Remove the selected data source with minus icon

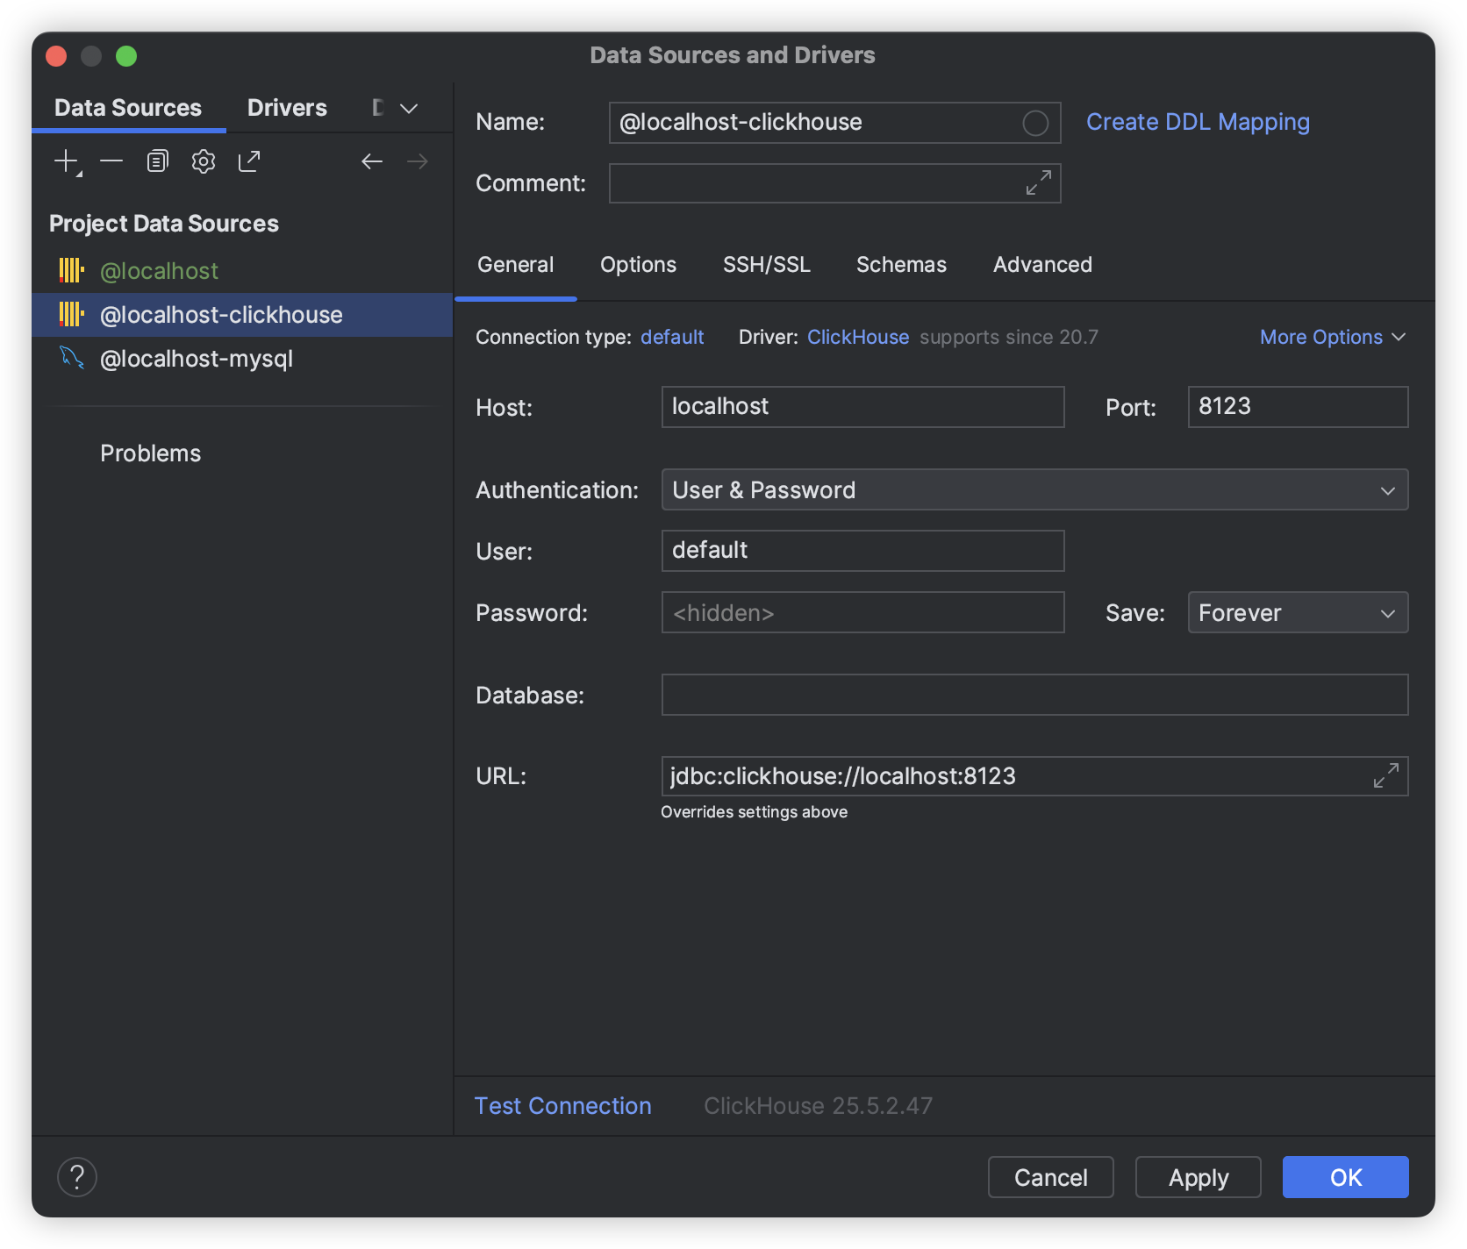(111, 161)
